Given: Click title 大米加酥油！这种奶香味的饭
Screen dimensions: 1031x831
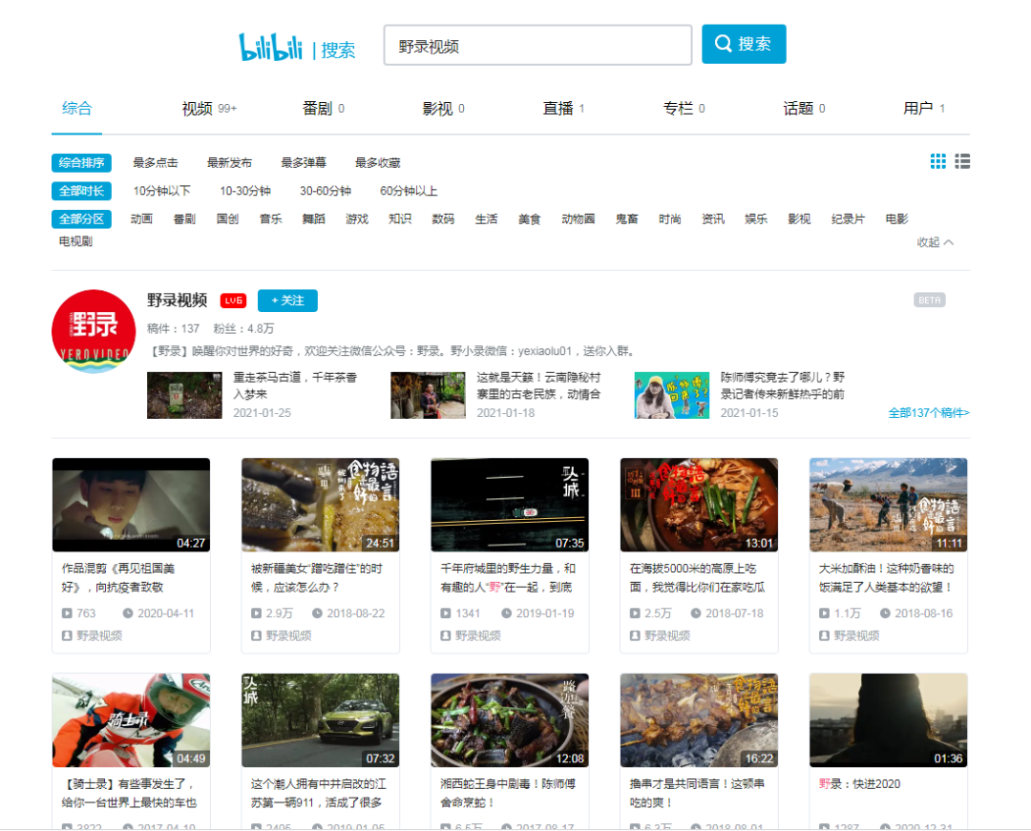Looking at the screenshot, I should pos(886,577).
